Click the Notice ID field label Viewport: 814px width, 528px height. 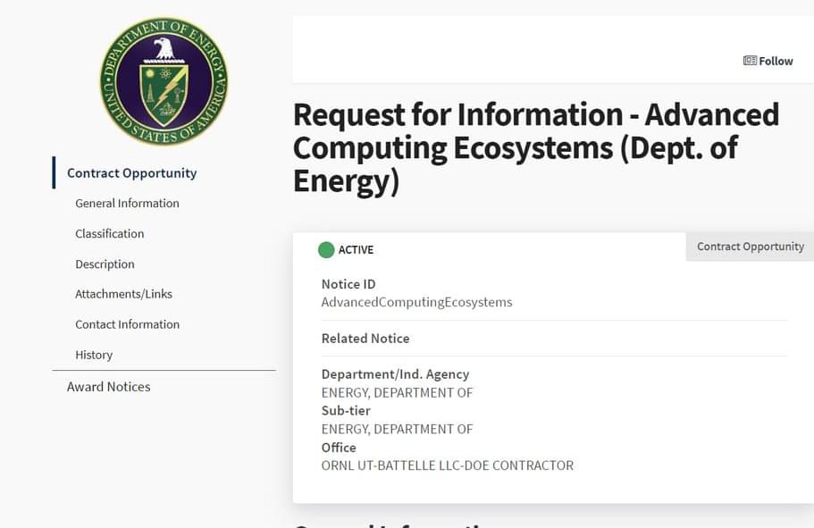click(x=348, y=284)
